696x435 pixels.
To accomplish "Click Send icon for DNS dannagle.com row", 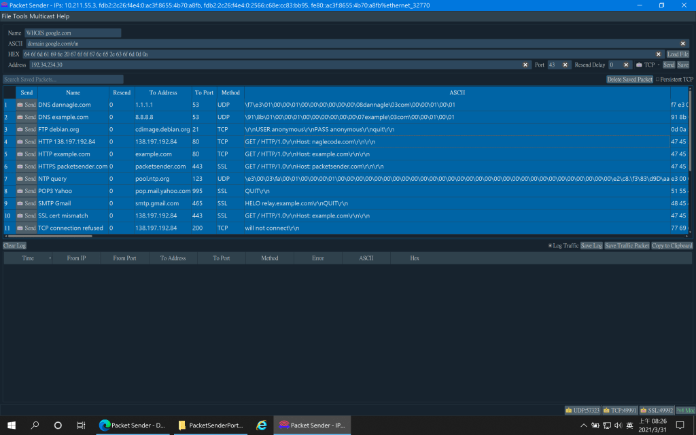I will [x=26, y=105].
